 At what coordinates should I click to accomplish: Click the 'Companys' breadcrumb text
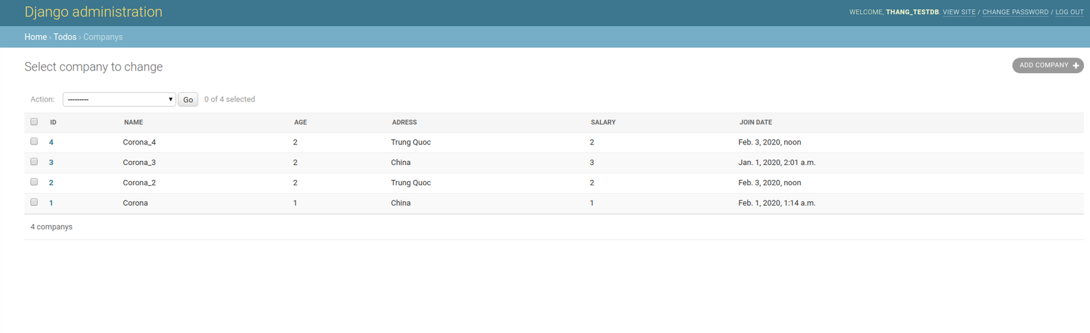(103, 37)
